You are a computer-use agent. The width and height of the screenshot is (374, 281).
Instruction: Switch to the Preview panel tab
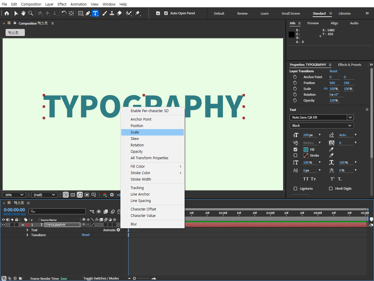click(x=313, y=23)
